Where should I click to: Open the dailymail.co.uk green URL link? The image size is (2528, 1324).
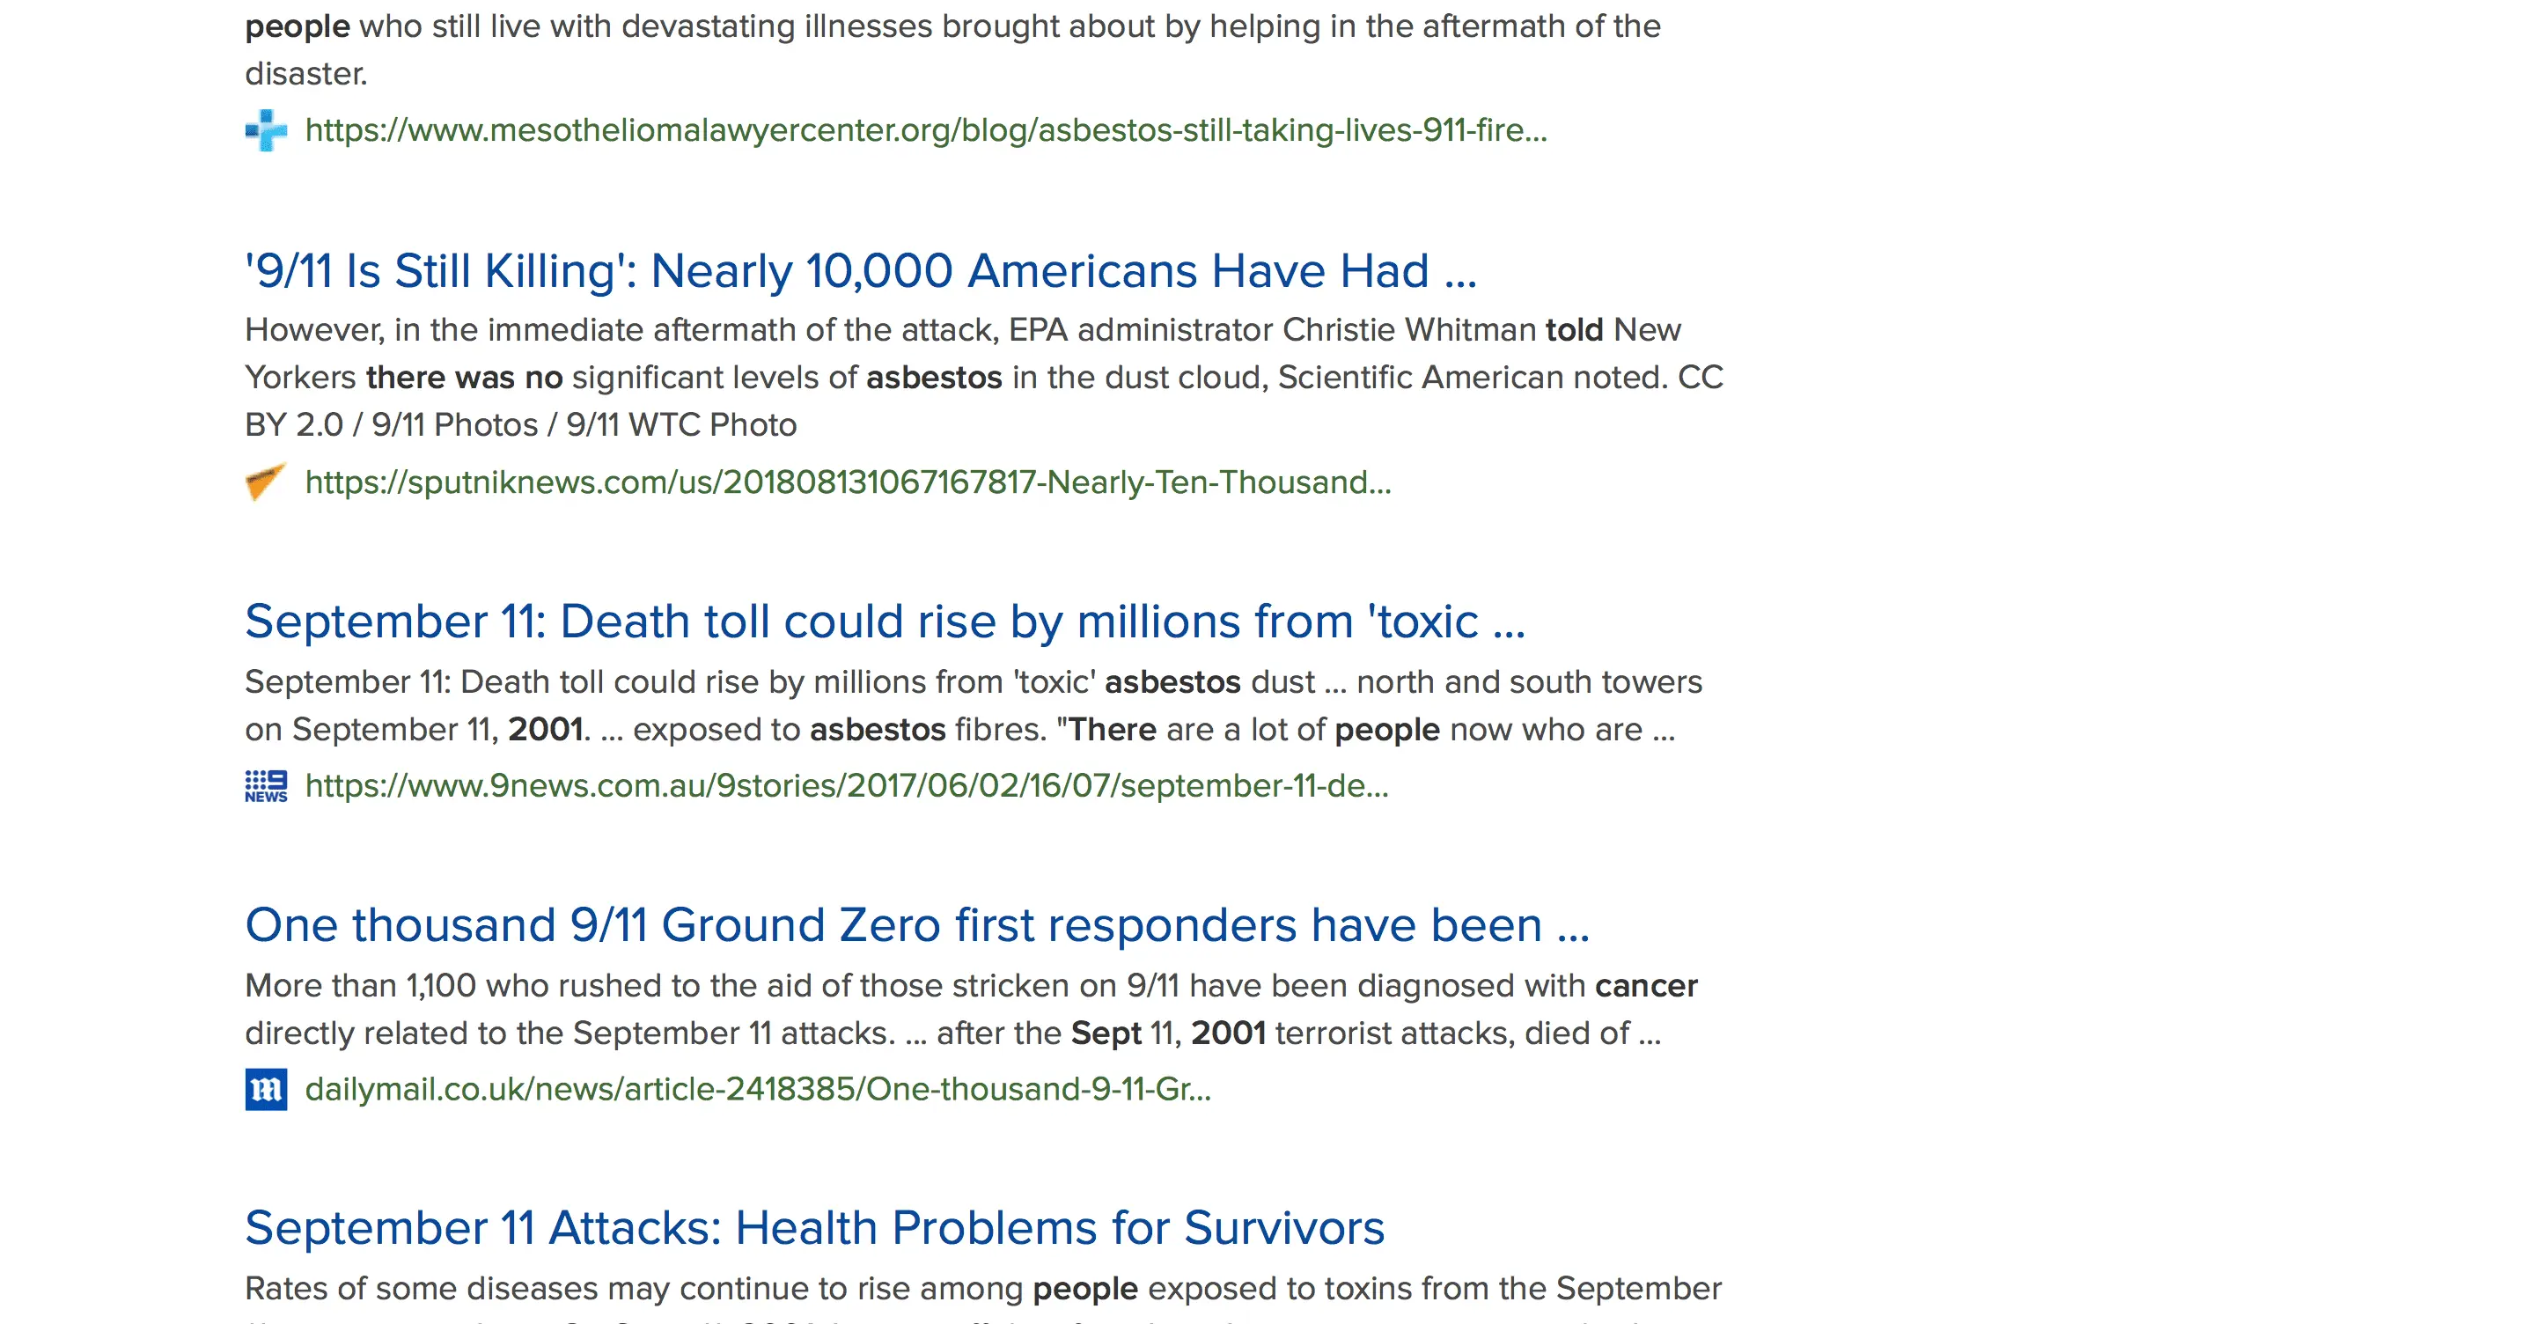click(758, 1090)
